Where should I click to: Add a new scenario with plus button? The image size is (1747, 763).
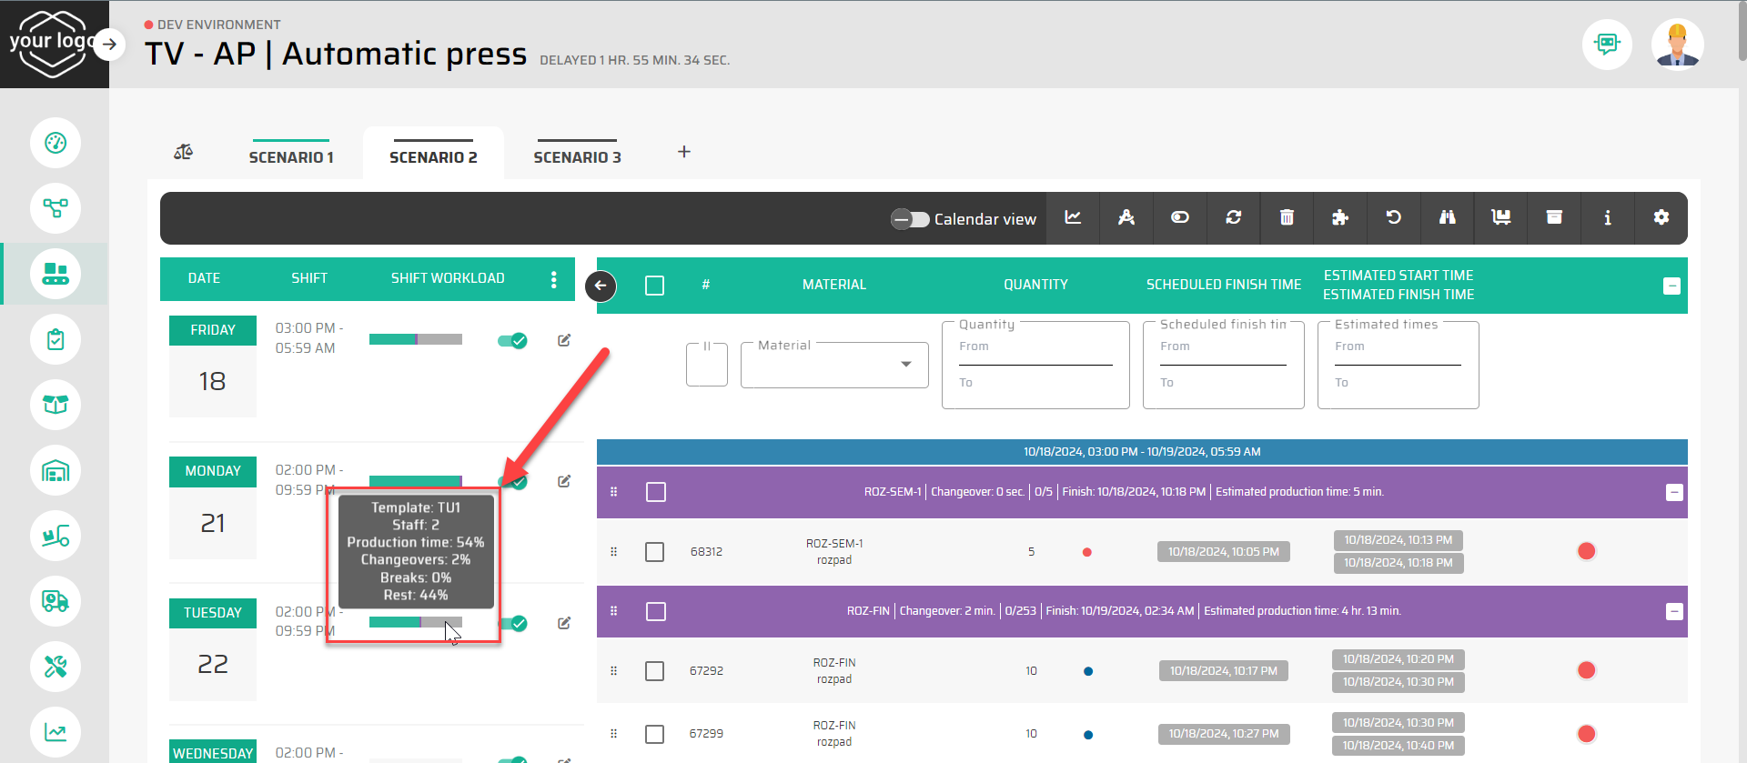tap(684, 152)
